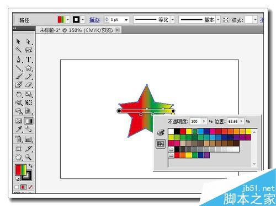Choose the Warp tool

[x=18, y=103]
